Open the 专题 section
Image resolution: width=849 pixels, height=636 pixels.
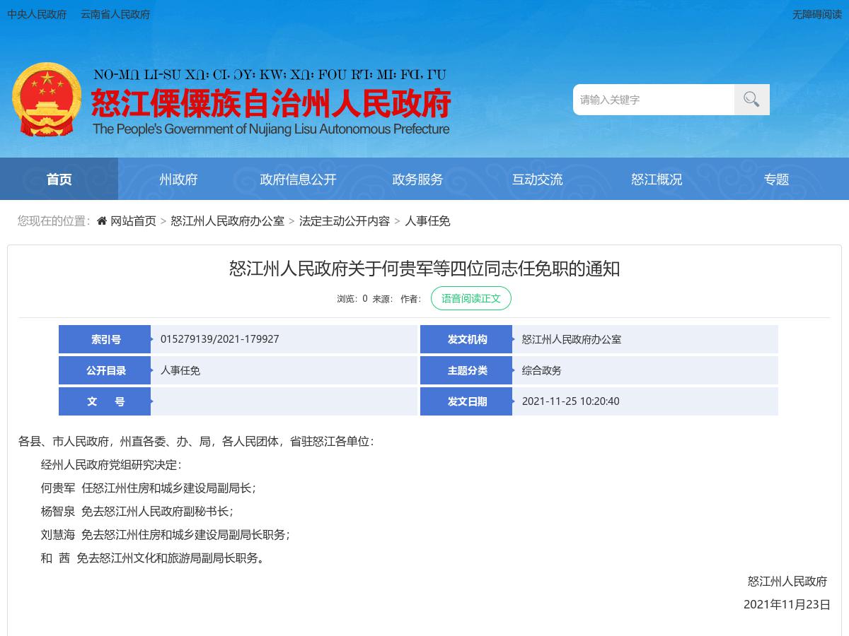pyautogui.click(x=776, y=179)
